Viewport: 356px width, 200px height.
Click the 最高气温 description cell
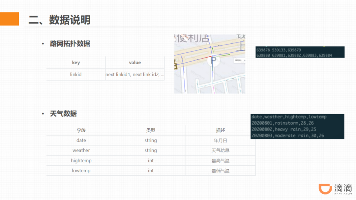(x=221, y=161)
